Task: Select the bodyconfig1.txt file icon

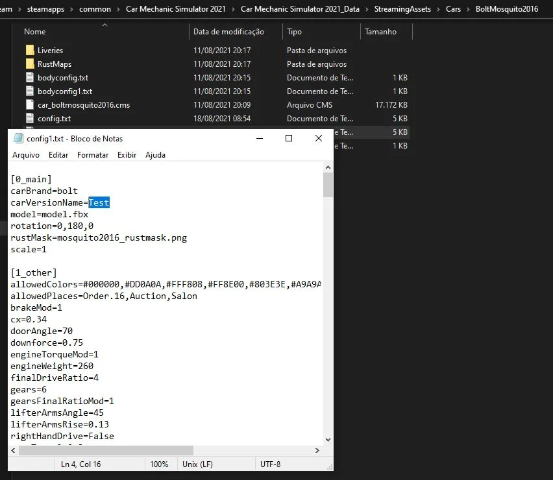Action: click(x=30, y=91)
